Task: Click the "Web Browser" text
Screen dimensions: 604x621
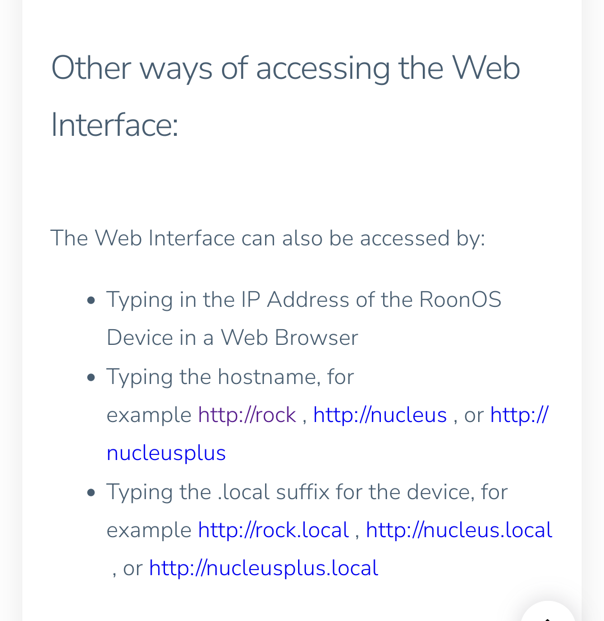Action: [x=289, y=338]
